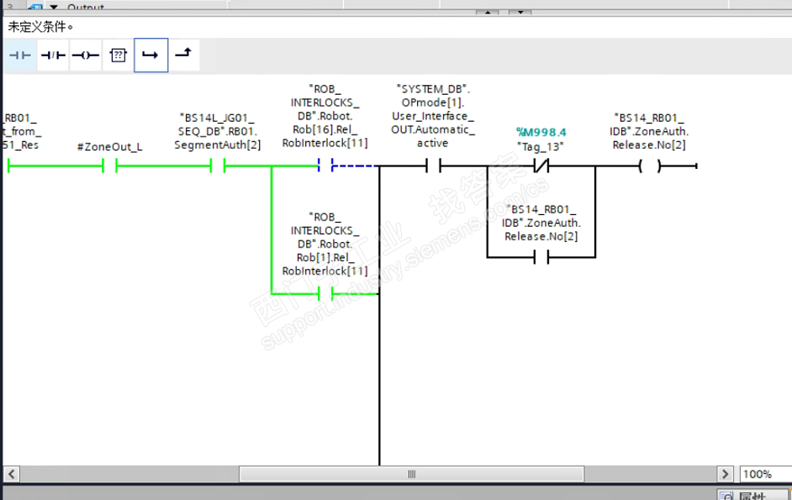
Task: Expand the Output section arrow
Action: (54, 7)
